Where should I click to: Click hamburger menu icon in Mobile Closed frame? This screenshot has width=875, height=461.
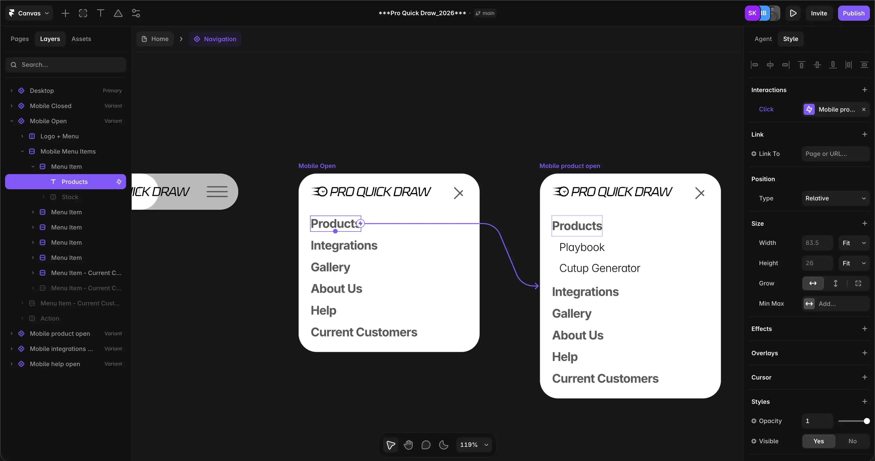point(217,192)
